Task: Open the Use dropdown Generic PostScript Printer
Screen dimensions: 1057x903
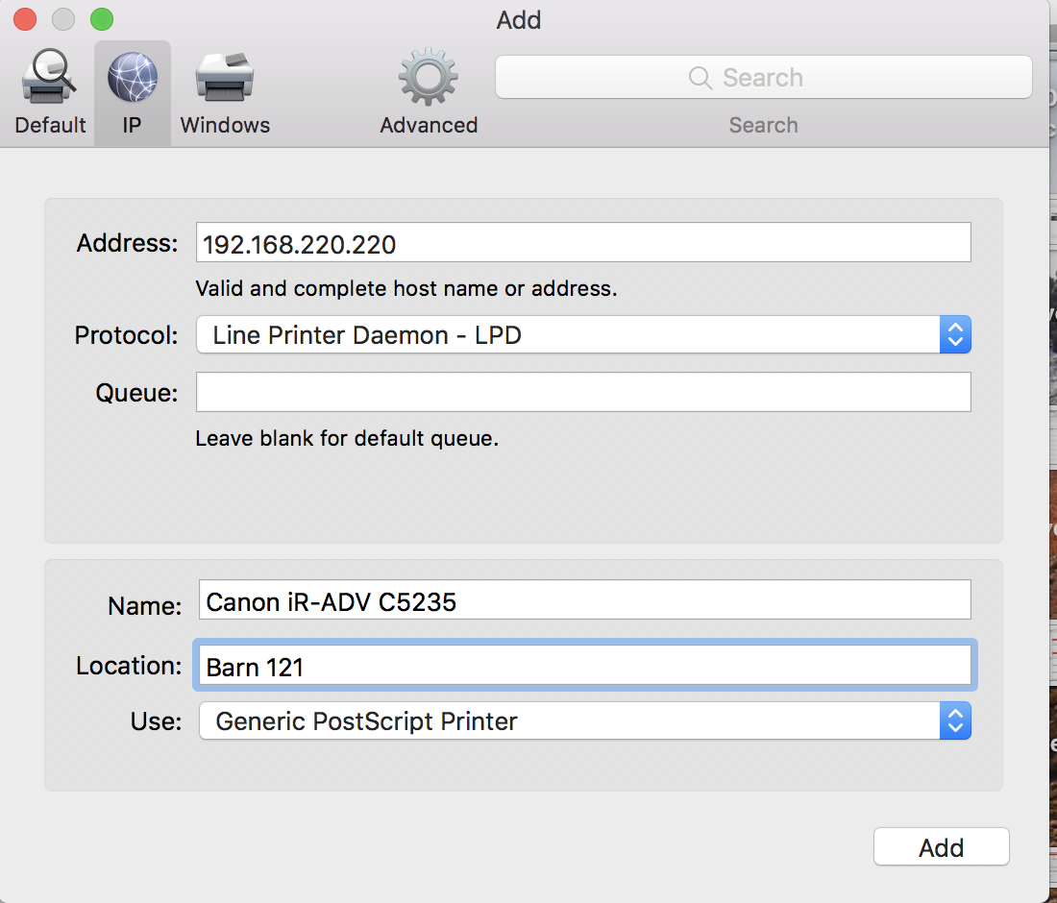Action: click(584, 720)
